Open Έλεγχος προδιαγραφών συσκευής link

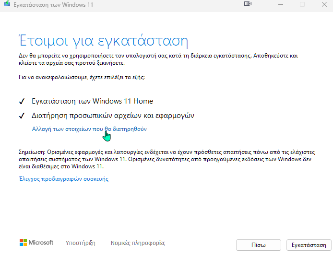[x=64, y=179]
